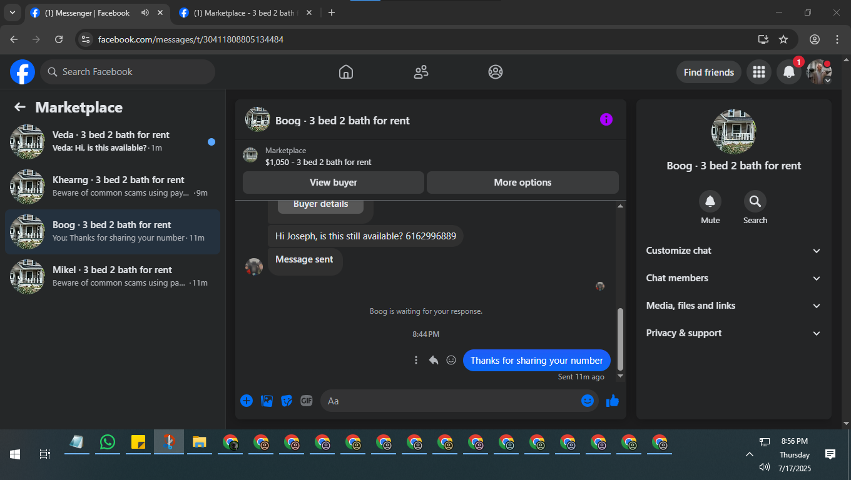The image size is (851, 480).
Task: Click the taskbar volume speaker icon
Action: tap(764, 467)
